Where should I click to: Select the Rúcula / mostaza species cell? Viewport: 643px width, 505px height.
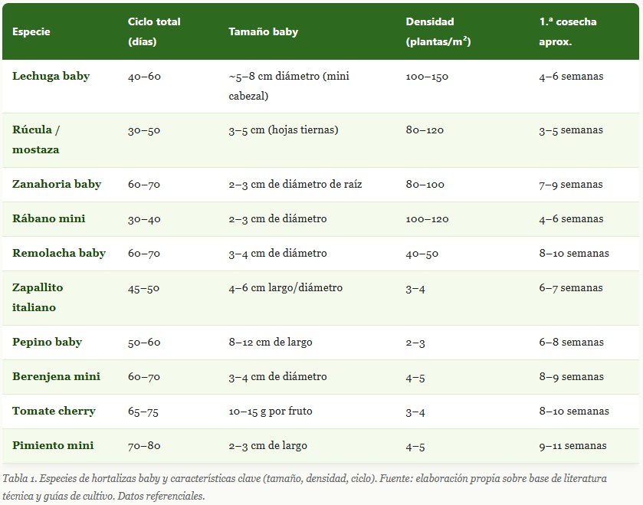tap(36, 139)
